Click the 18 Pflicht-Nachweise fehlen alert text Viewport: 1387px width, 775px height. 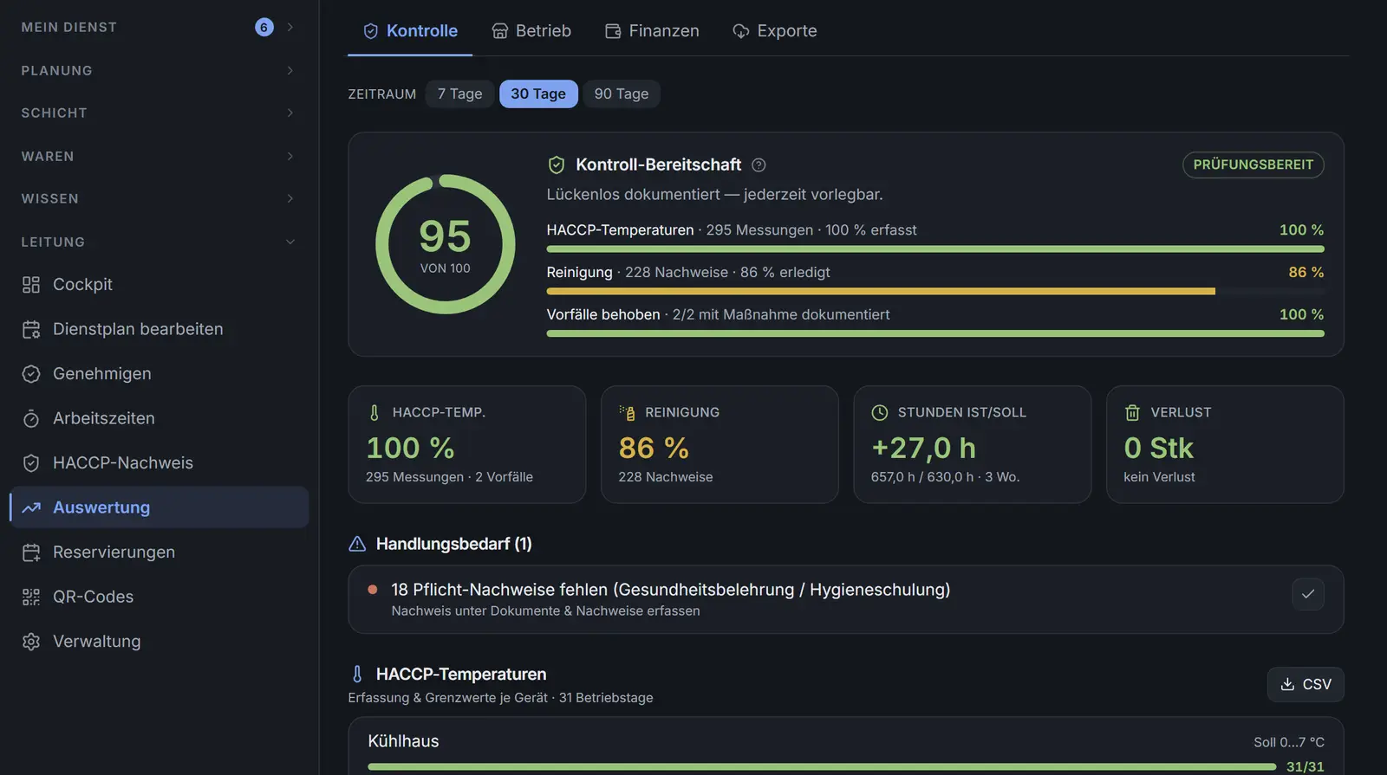pyautogui.click(x=671, y=590)
